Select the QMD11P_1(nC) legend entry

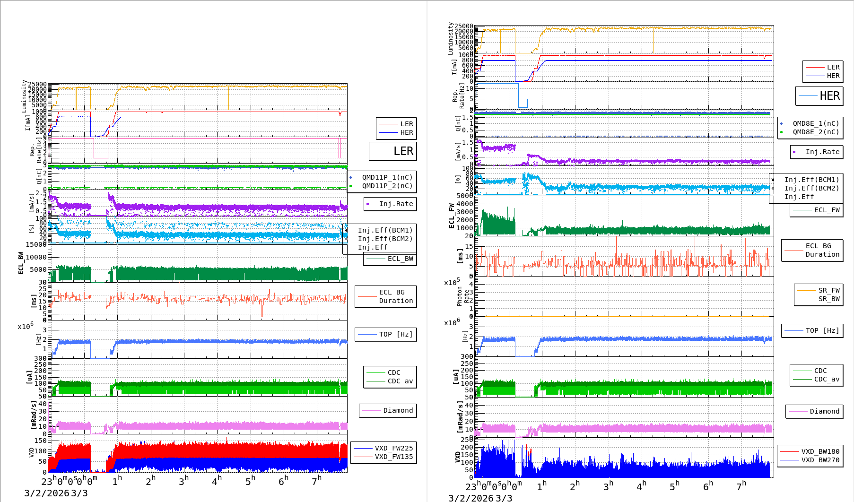[x=387, y=177]
